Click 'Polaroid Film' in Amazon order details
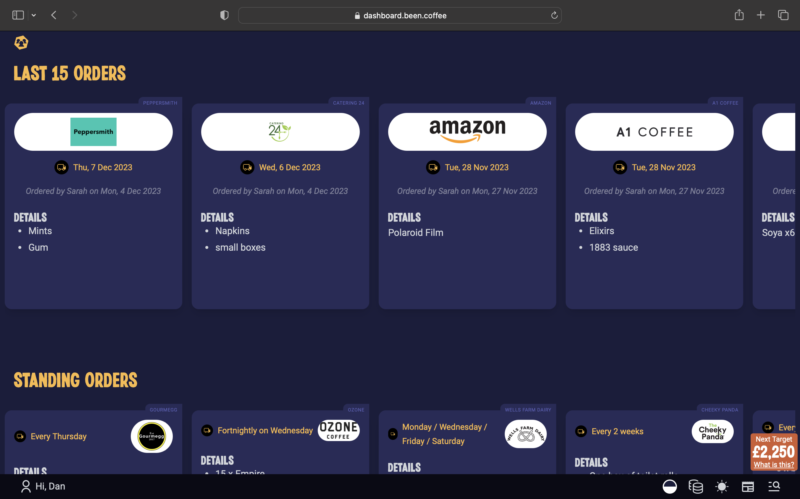Screen dimensions: 800x499 pyautogui.click(x=415, y=233)
